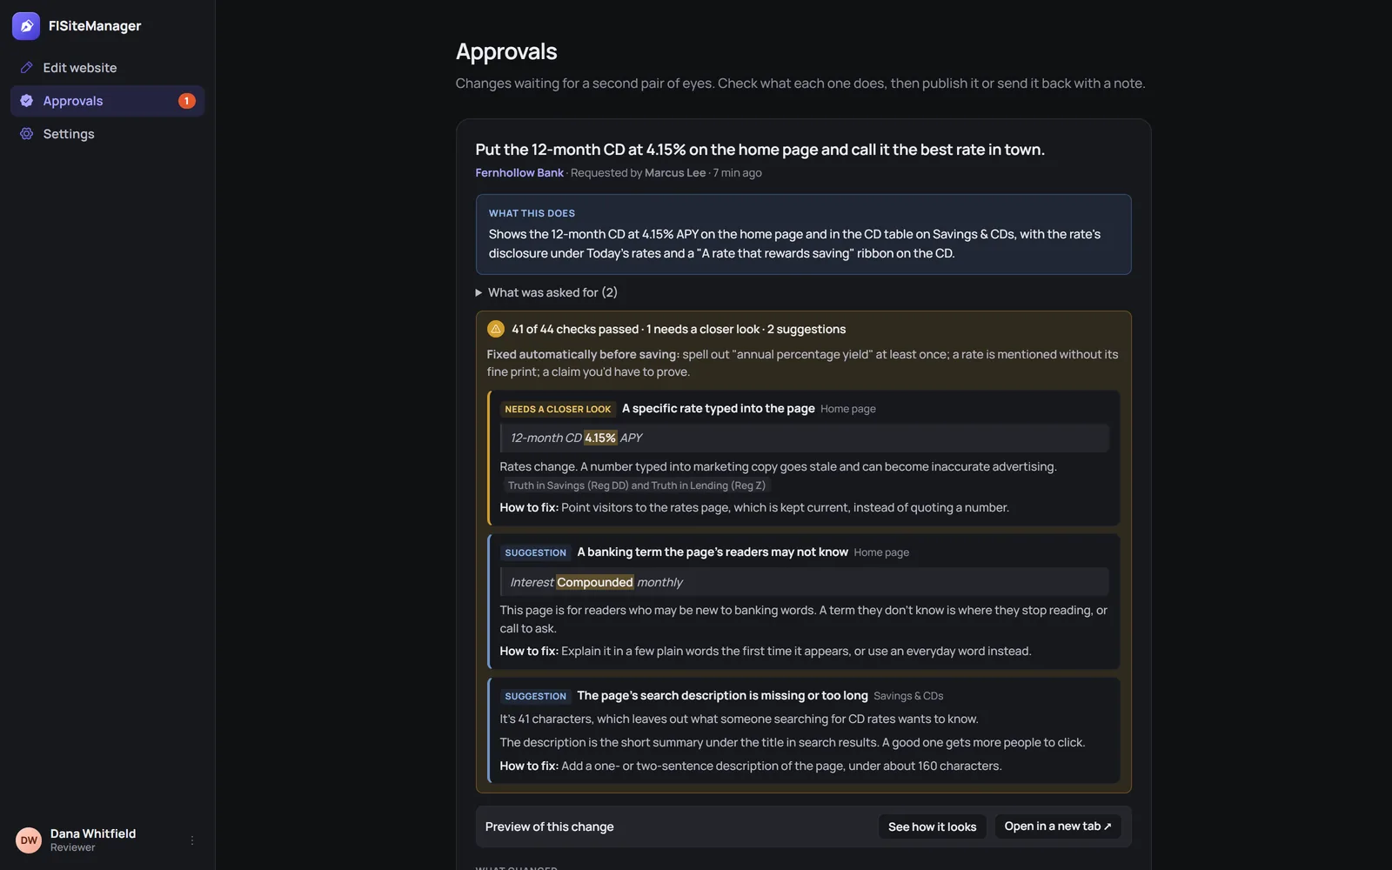Viewport: 1392px width, 870px height.
Task: Click the '12-month CD at 4.15%' request title
Action: click(760, 150)
